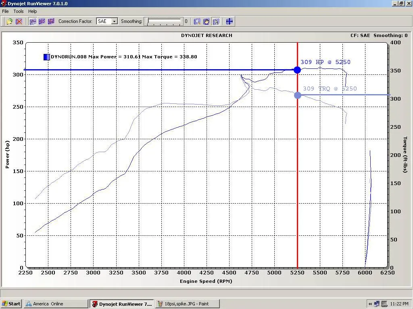This screenshot has width=413, height=309.
Task: Expand hidden system tray icons chevron
Action: click(370, 304)
